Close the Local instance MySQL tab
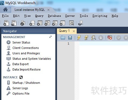 coord(48,10)
